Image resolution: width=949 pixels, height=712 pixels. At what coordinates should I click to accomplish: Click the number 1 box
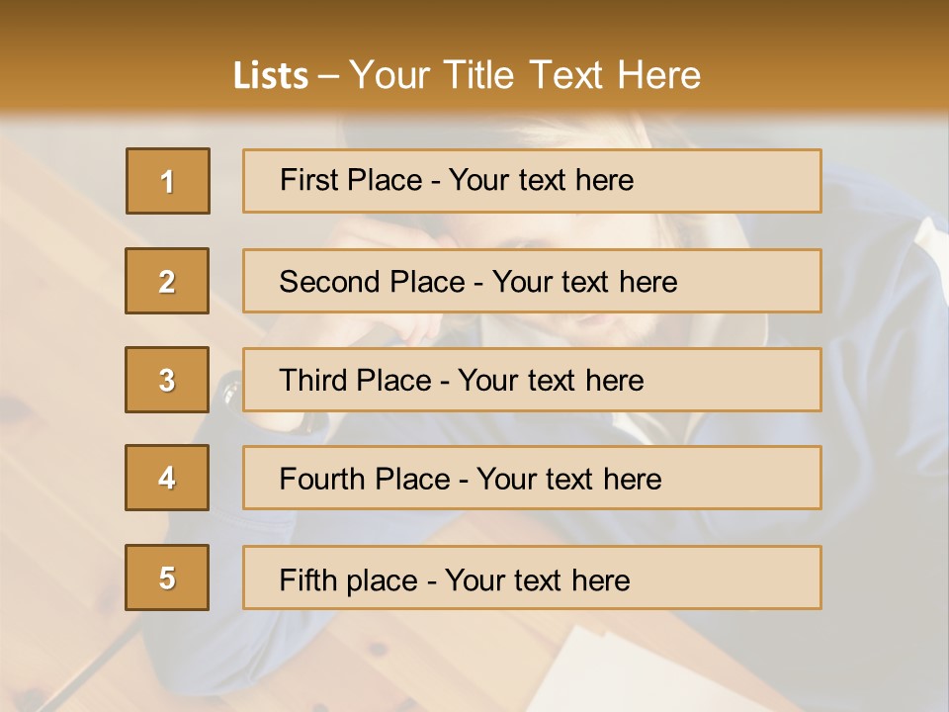(168, 181)
